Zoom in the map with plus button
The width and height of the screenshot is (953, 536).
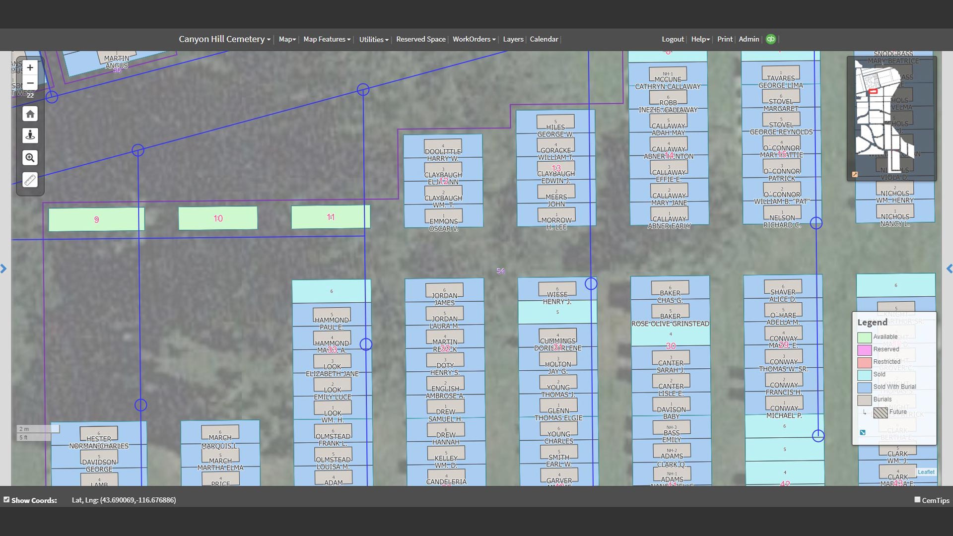(x=30, y=67)
